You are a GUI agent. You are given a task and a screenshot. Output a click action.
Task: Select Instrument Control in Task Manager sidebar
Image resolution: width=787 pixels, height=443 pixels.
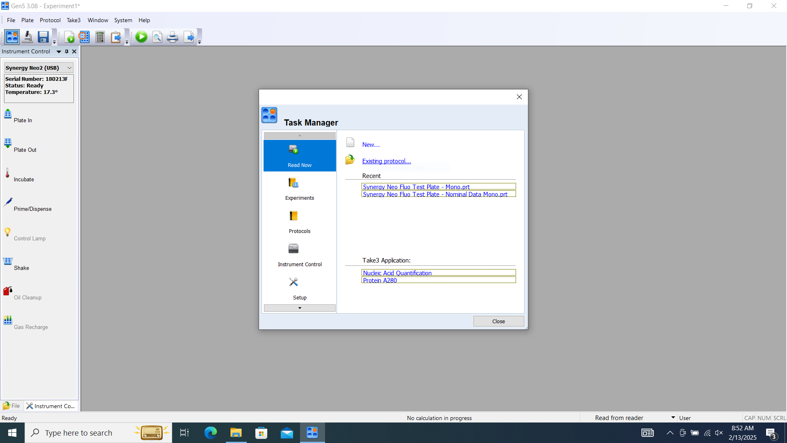(x=300, y=255)
